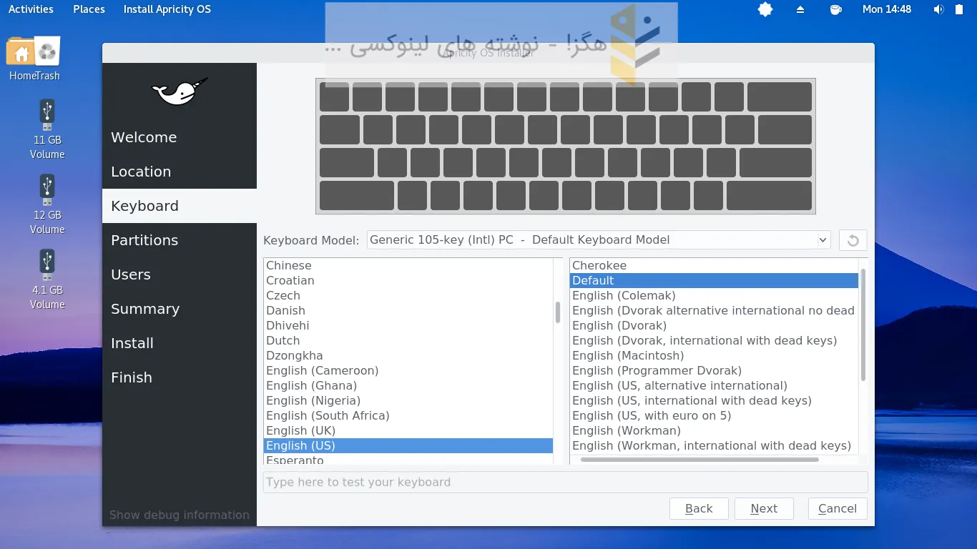977x549 pixels.
Task: Choose English (US) layout
Action: (x=408, y=445)
